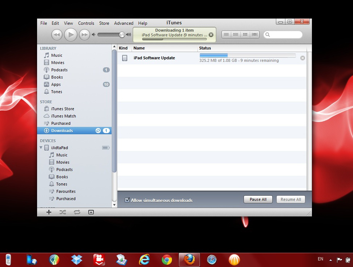The width and height of the screenshot is (353, 267).
Task: Select Downloads in the sidebar
Action: point(74,131)
